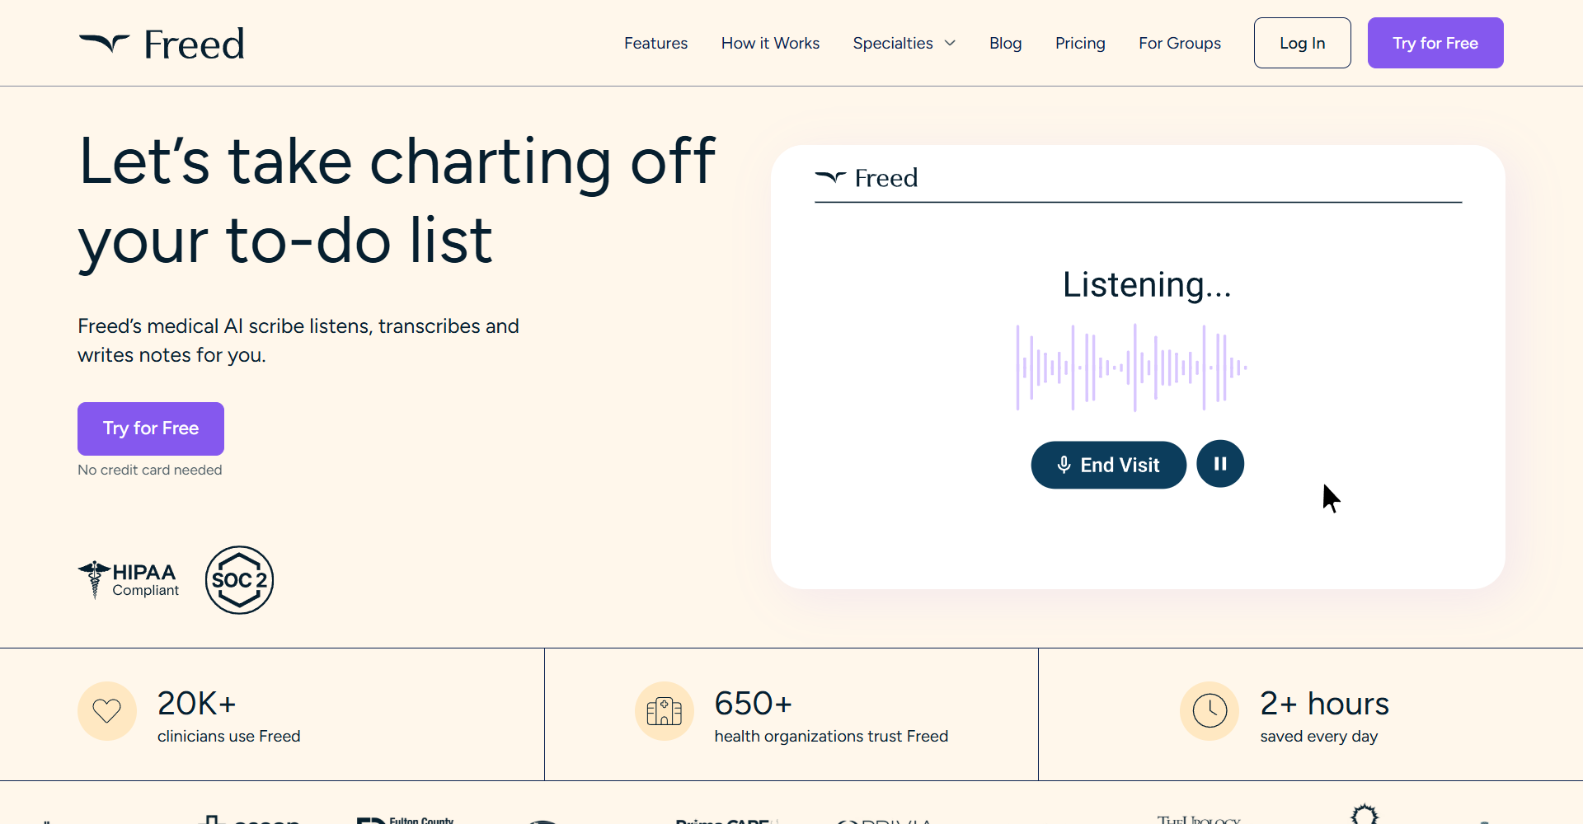Open the Blog link
1583x824 pixels.
[x=1005, y=43]
